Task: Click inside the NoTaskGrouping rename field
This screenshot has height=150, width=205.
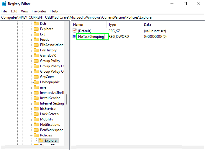Action: 92,36
